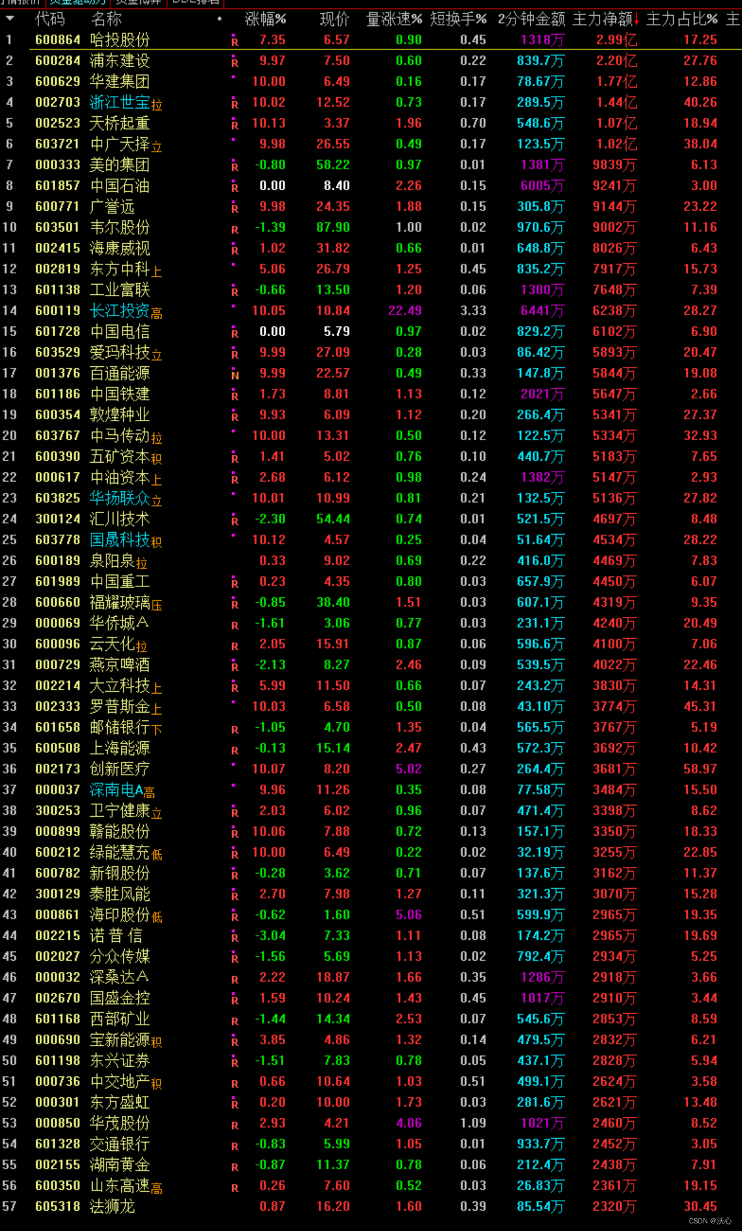Select stock name 东方中科
Screen dimensions: 742x1231
click(120, 269)
